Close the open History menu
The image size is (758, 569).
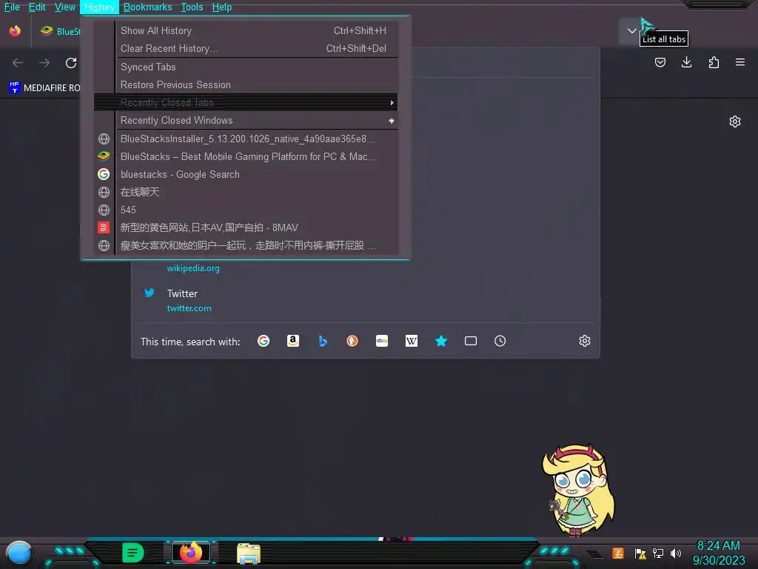[x=99, y=7]
